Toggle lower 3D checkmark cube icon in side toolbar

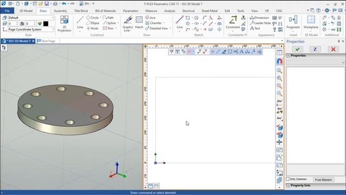280,134
